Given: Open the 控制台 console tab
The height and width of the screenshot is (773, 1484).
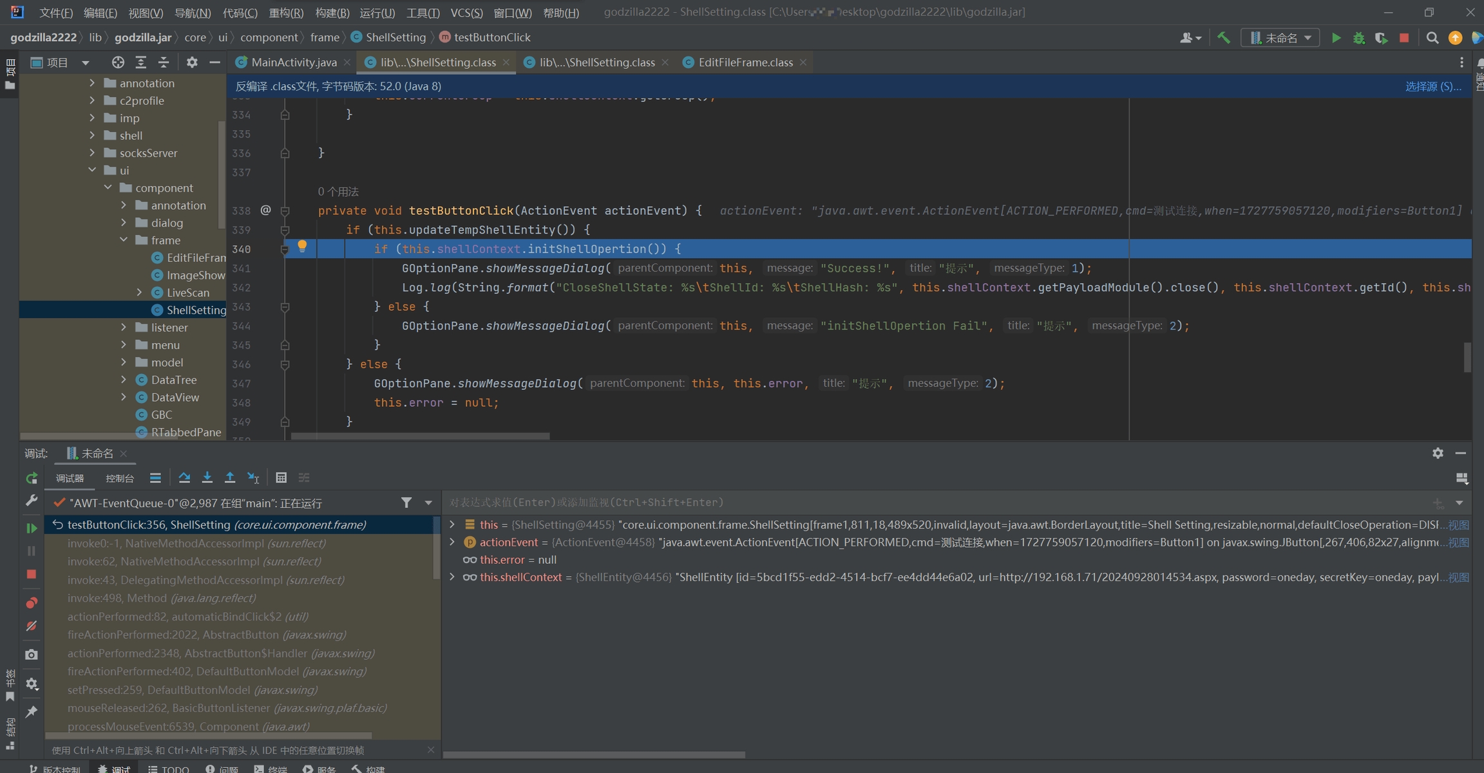Looking at the screenshot, I should tap(120, 478).
